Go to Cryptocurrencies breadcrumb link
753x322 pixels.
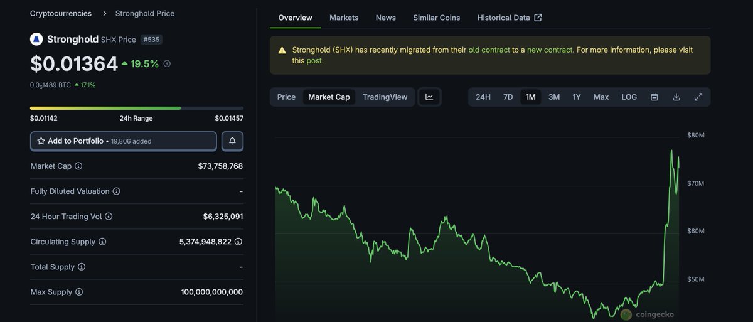tap(61, 13)
